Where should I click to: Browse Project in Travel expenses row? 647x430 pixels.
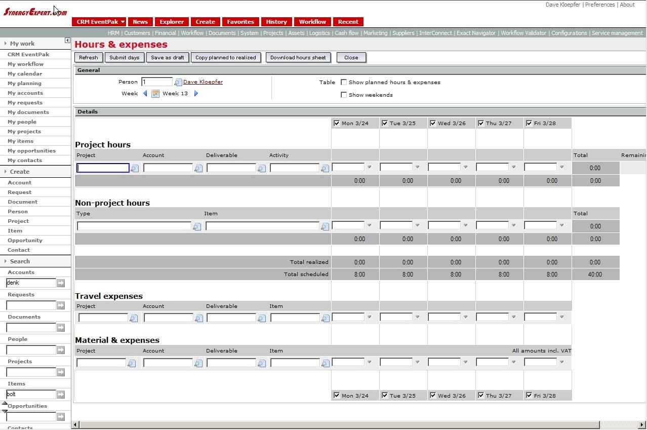click(x=134, y=318)
